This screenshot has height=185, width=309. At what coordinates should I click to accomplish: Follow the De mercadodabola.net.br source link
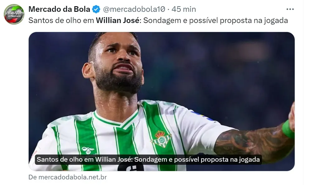[68, 177]
